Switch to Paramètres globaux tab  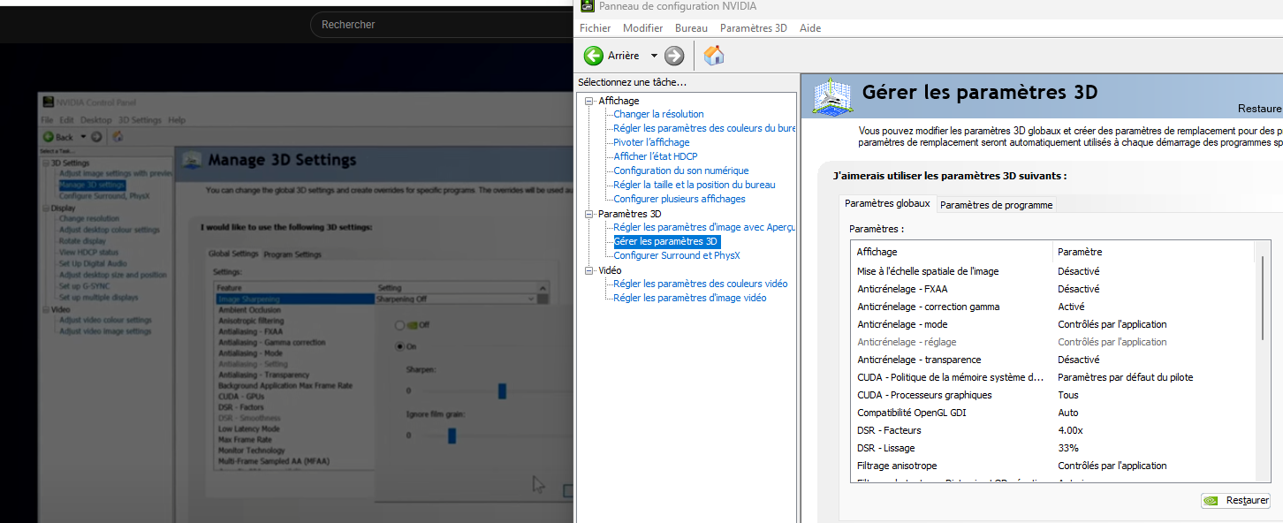887,203
